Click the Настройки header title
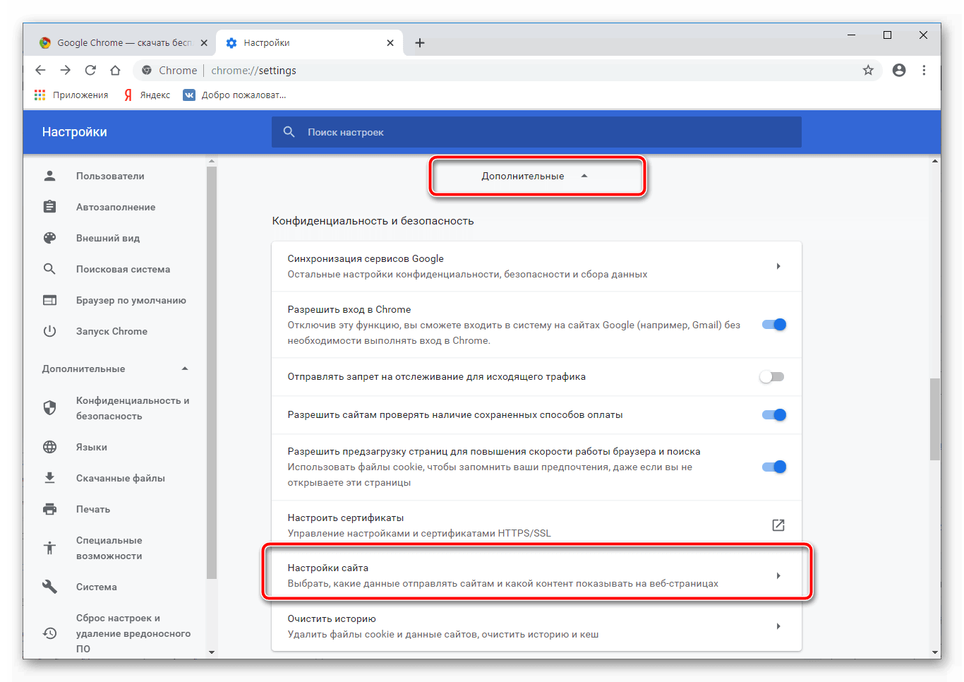 [74, 132]
